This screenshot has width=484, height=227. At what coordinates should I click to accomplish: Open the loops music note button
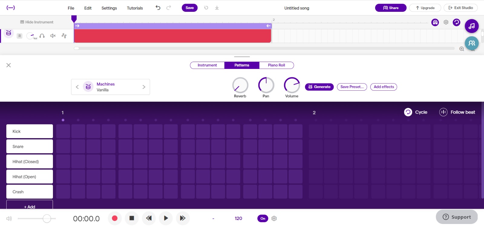472,26
